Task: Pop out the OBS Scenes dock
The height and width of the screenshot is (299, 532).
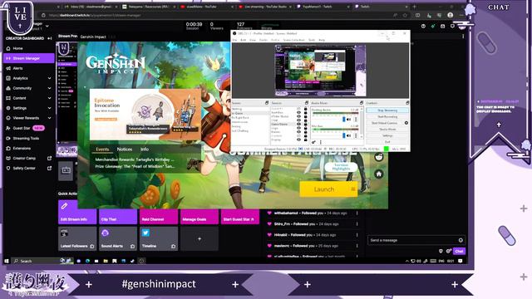Action: tap(267, 103)
